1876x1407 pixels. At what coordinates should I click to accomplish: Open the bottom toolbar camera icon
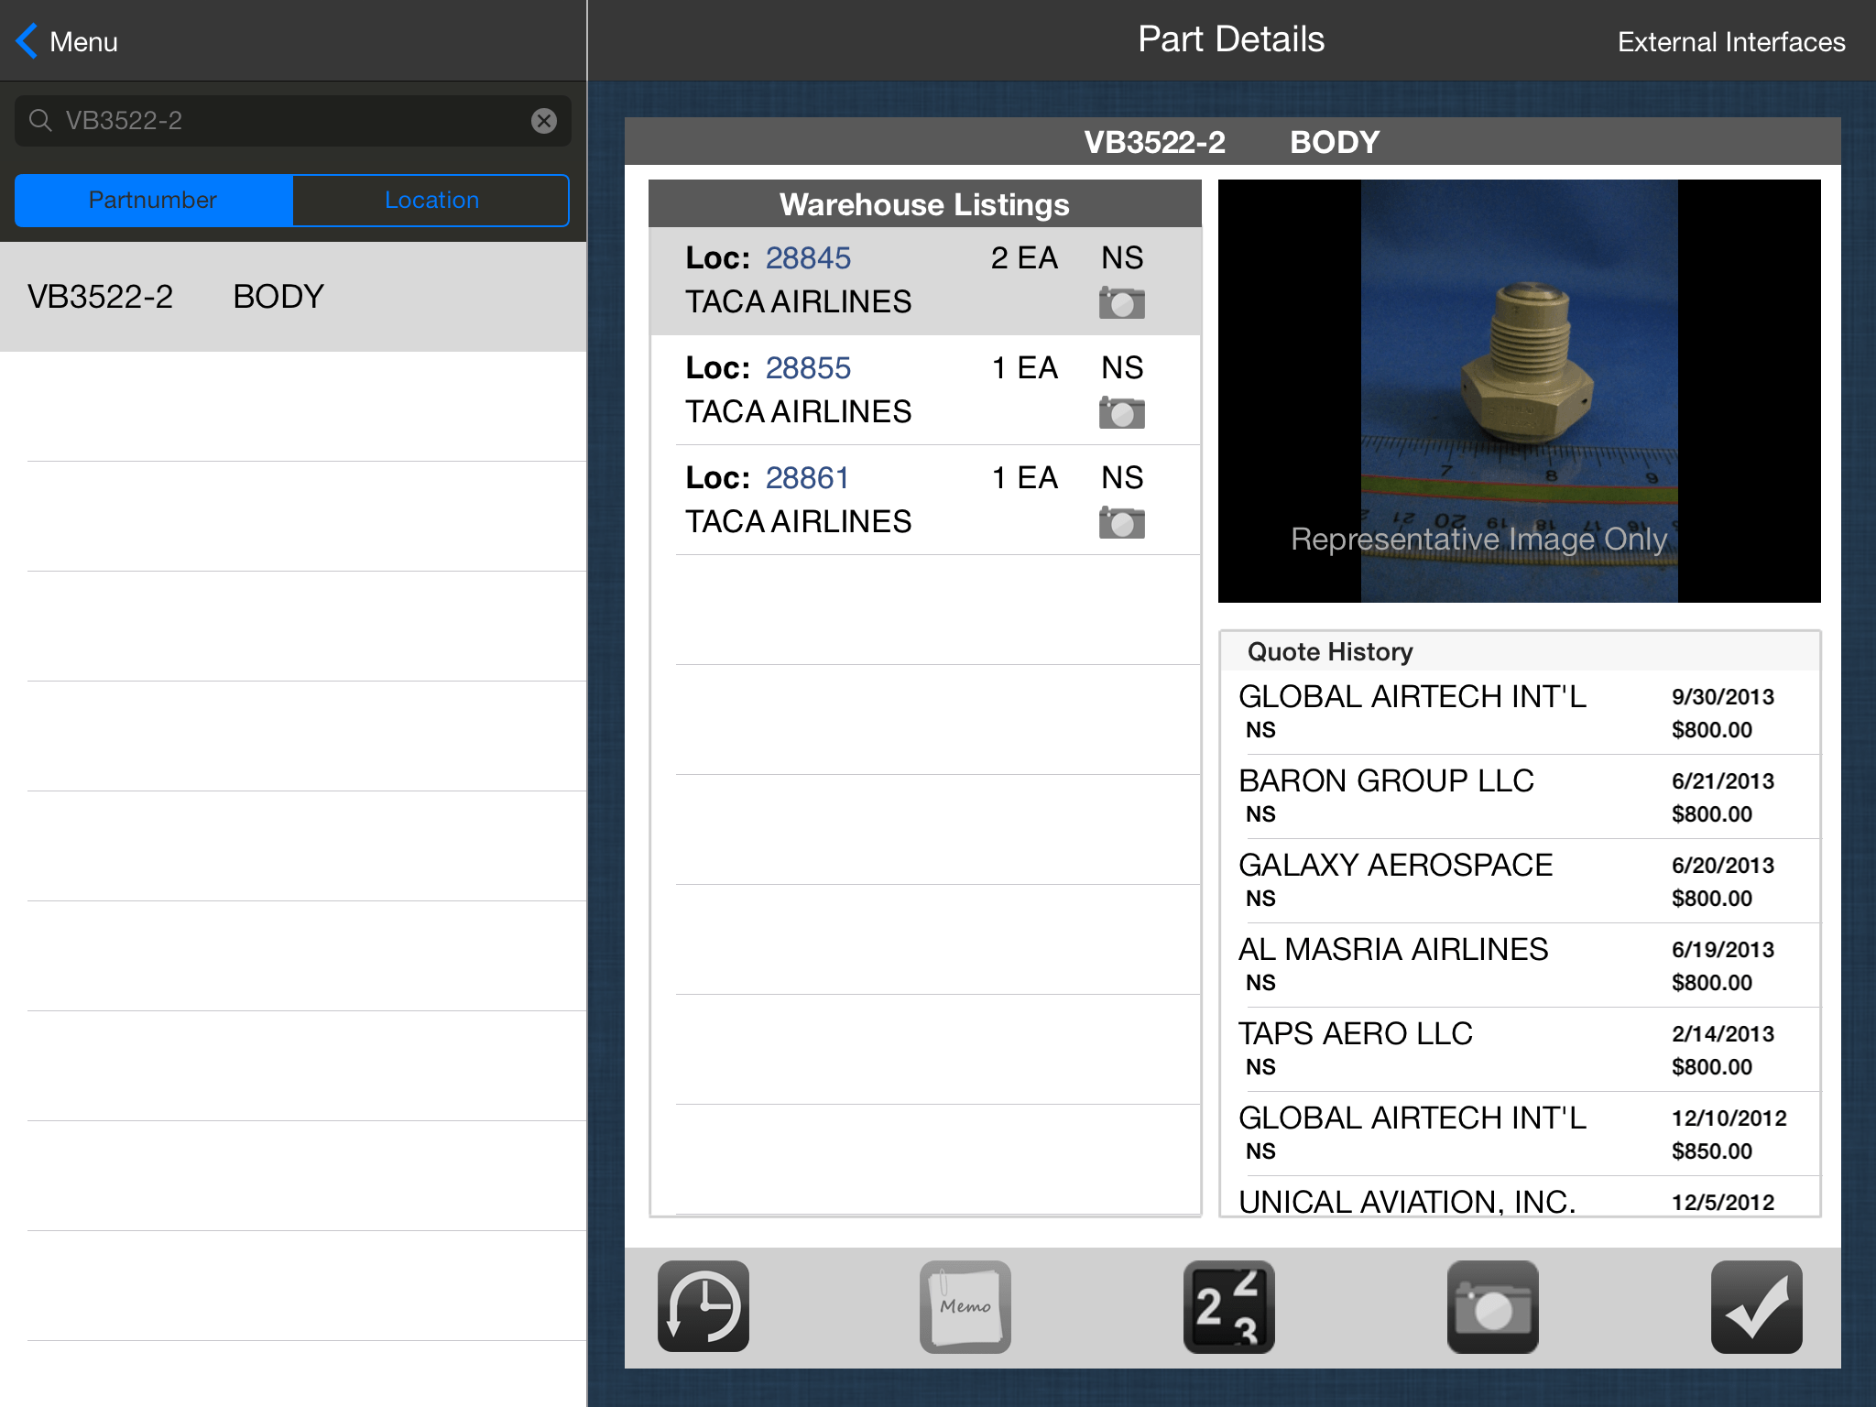click(x=1493, y=1306)
